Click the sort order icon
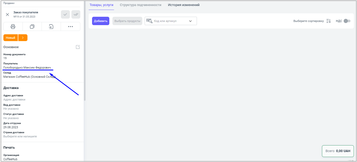The width and height of the screenshot is (357, 162). [x=328, y=21]
